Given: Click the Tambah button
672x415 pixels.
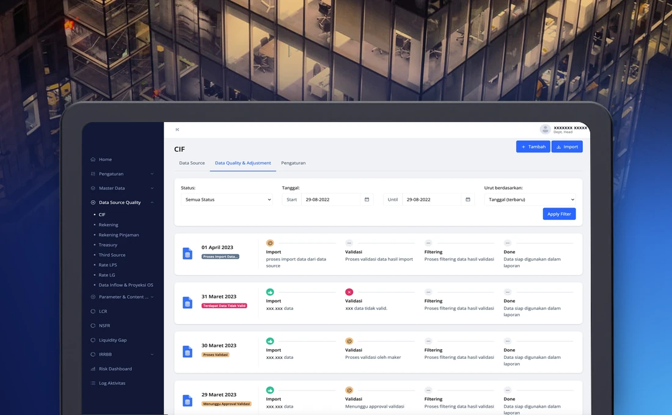Looking at the screenshot, I should [533, 146].
